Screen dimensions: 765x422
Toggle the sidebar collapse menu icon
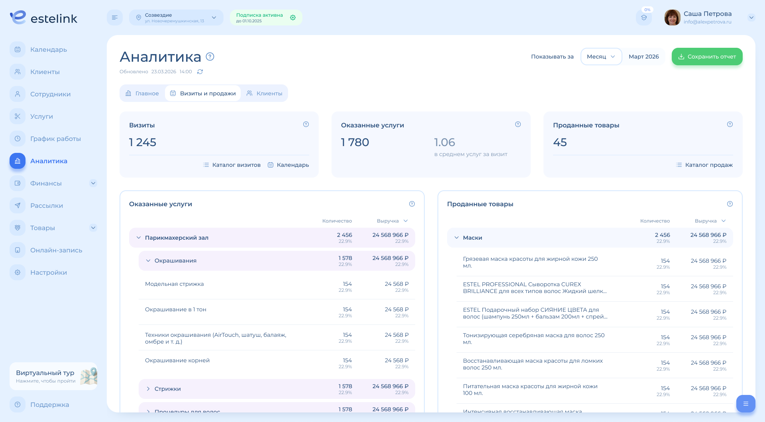tap(115, 18)
